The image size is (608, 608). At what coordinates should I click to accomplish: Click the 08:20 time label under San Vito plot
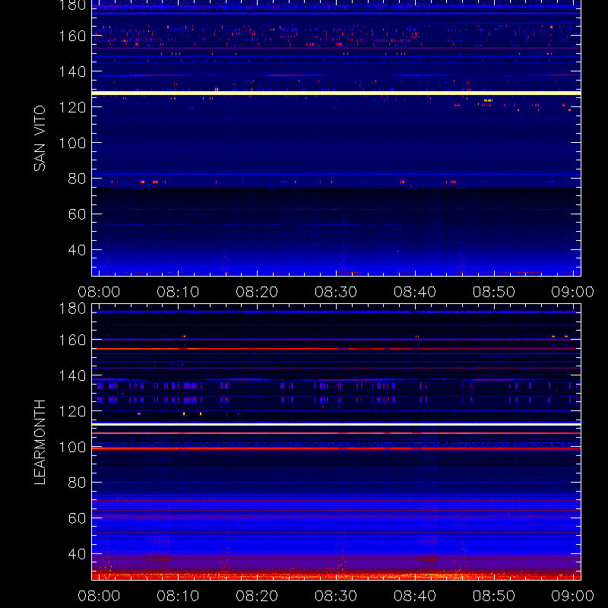(x=257, y=292)
